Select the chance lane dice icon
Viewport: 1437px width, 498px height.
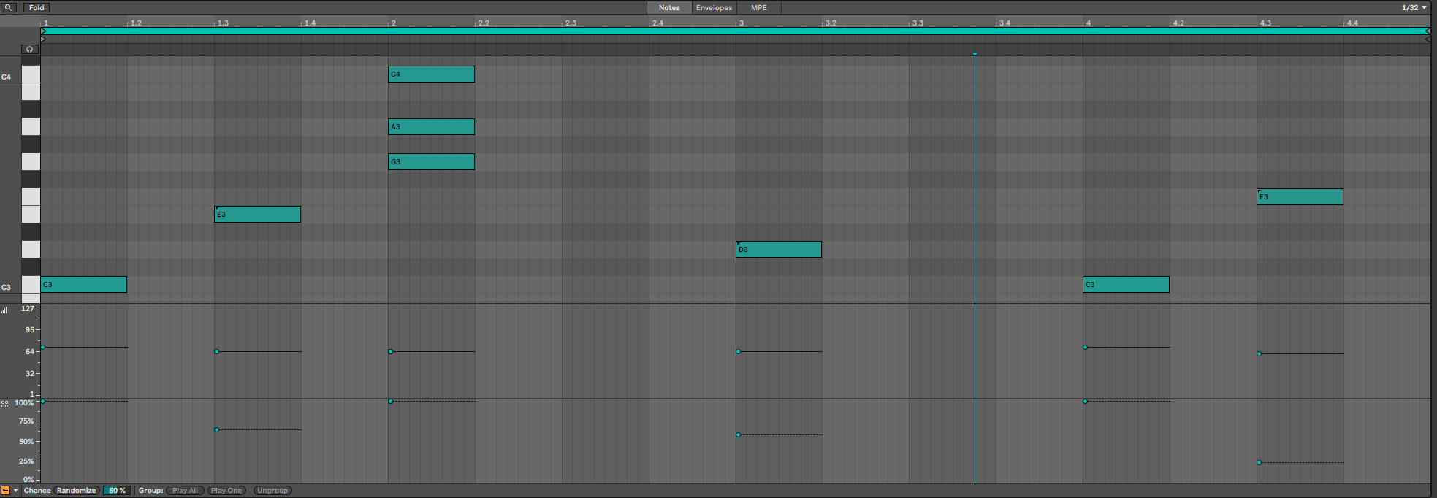pyautogui.click(x=4, y=403)
